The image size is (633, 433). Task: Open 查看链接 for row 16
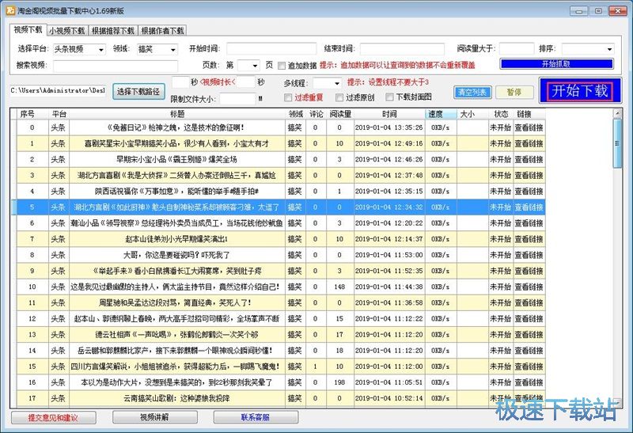529,382
